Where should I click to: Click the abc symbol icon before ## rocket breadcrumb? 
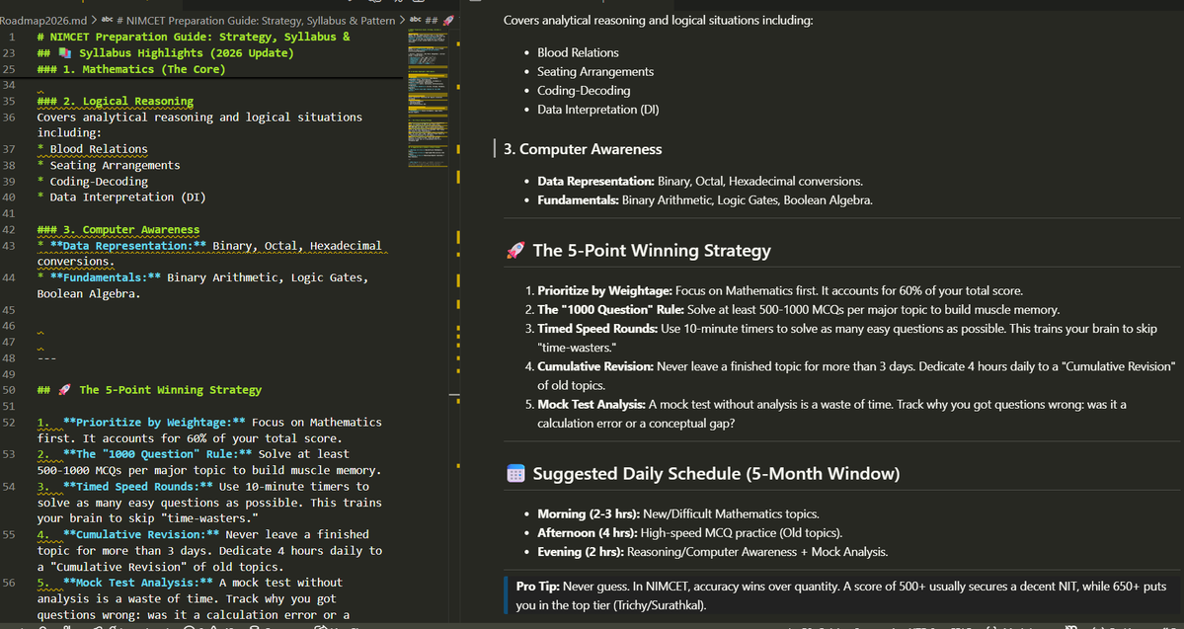415,21
